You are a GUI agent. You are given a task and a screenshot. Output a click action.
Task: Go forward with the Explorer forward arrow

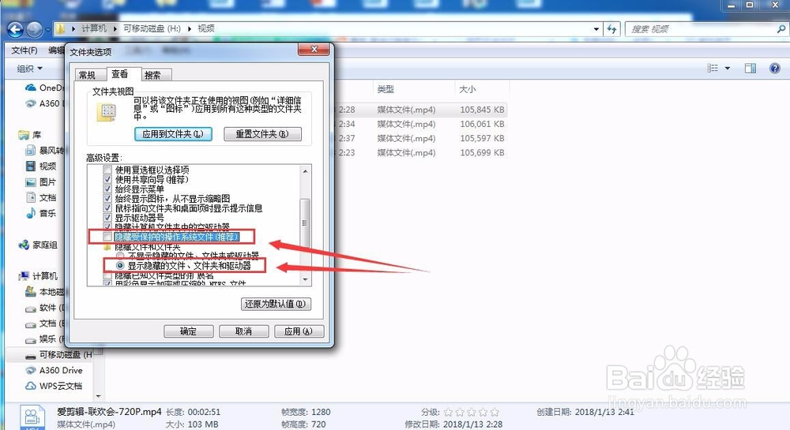(x=34, y=30)
